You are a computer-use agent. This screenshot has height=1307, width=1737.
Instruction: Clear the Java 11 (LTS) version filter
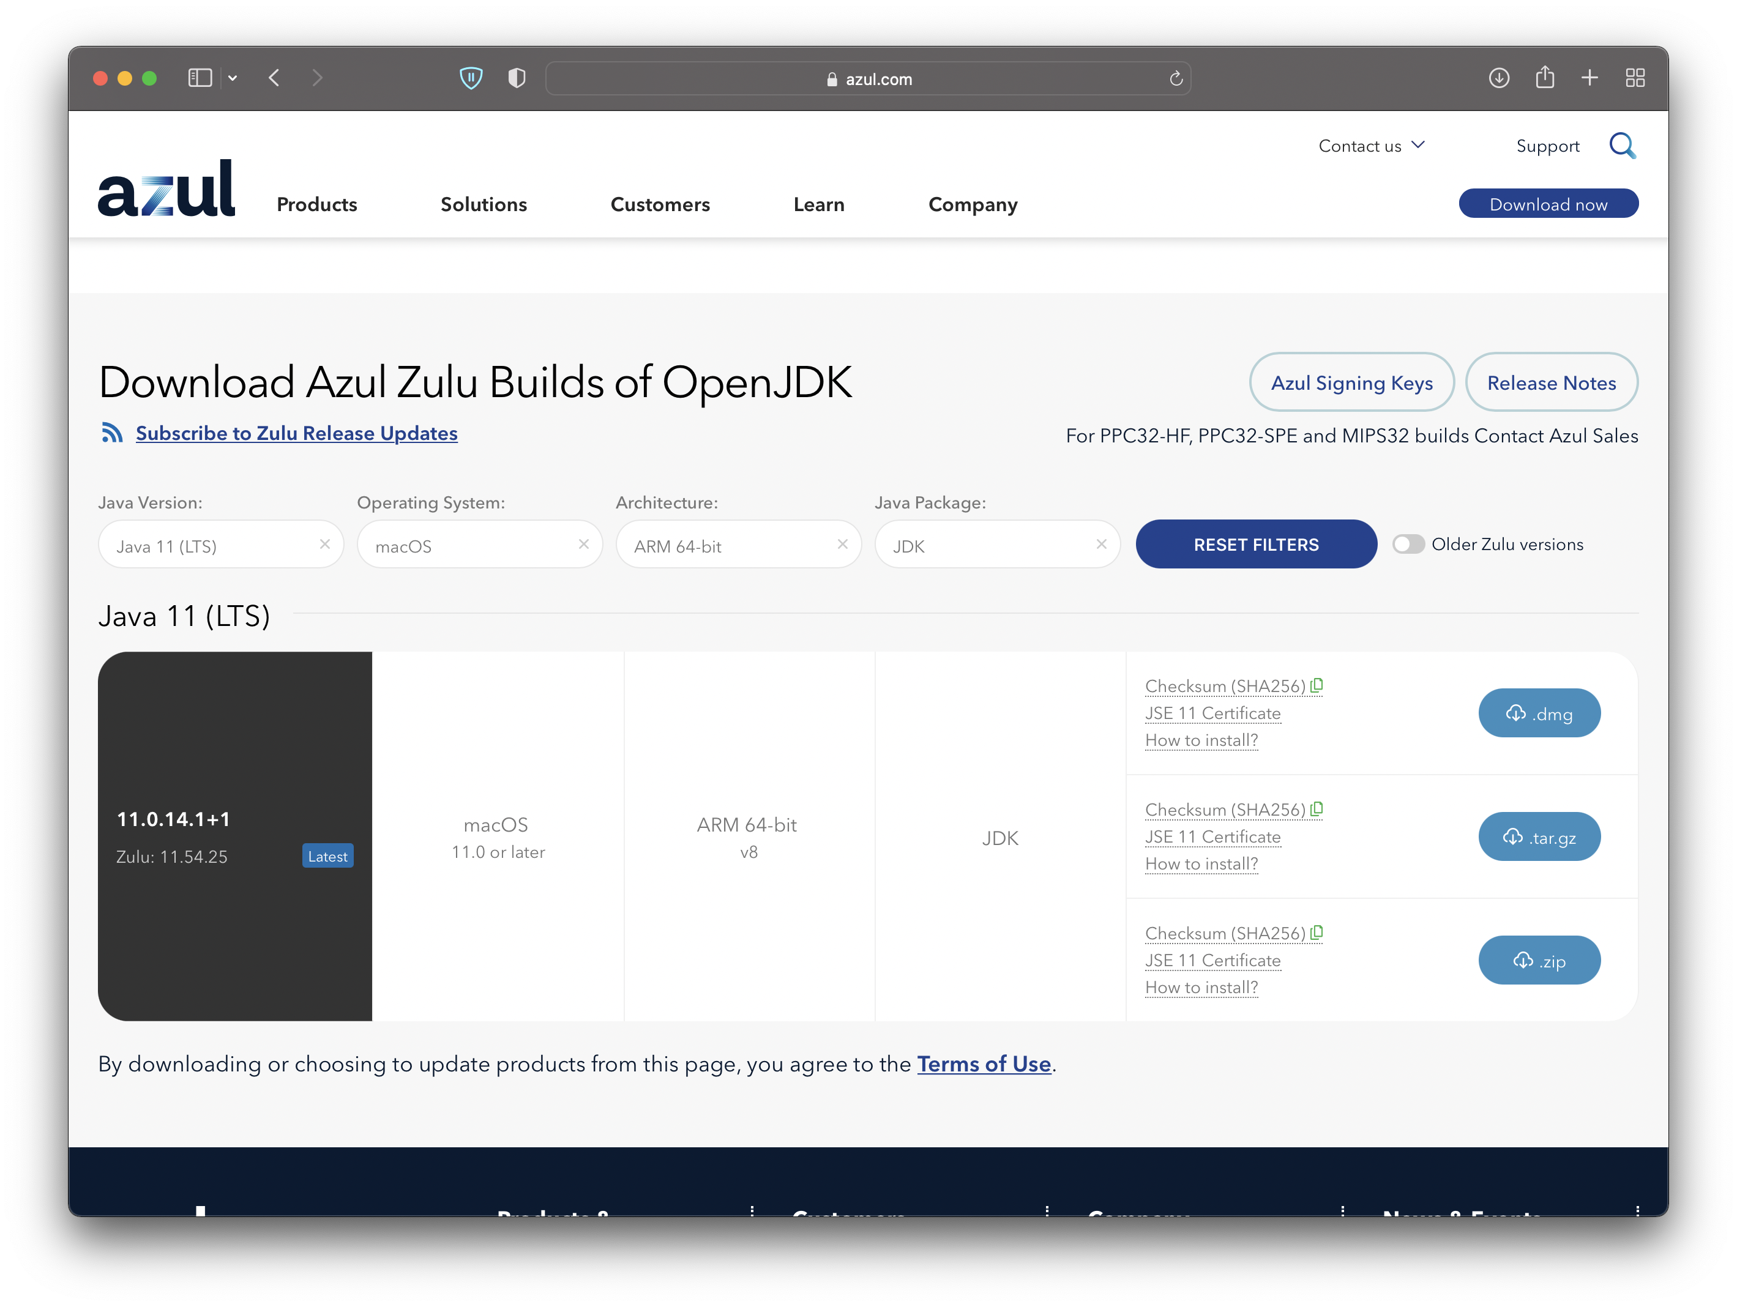(x=324, y=544)
